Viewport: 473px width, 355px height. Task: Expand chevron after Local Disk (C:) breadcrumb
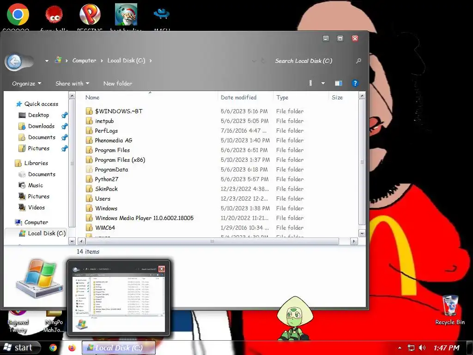tap(151, 61)
